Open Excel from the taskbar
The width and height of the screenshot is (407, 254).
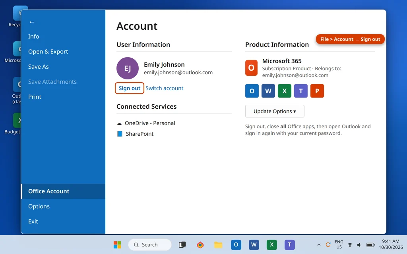pyautogui.click(x=272, y=244)
